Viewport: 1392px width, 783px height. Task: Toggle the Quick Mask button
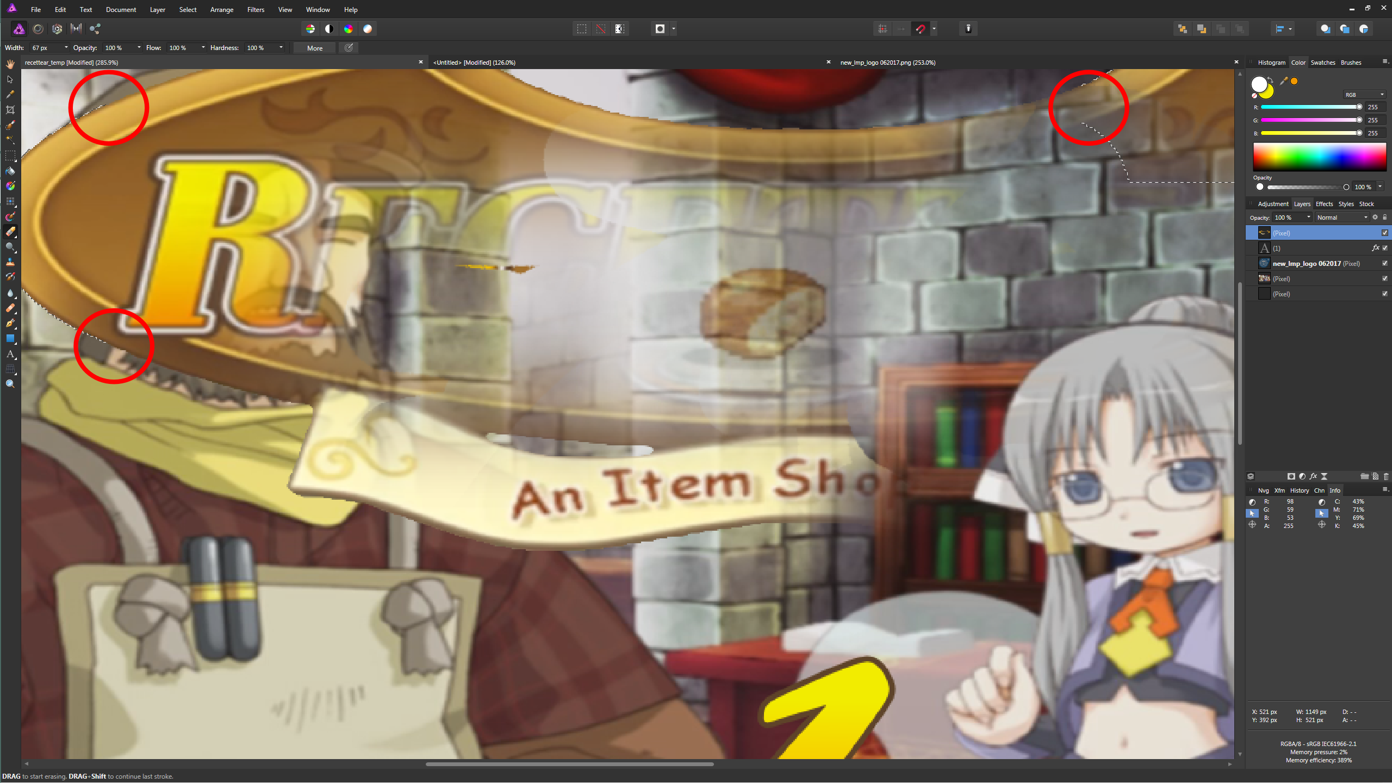click(660, 29)
